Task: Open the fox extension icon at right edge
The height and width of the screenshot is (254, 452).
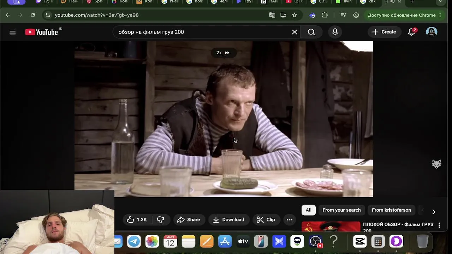Action: 436,164
